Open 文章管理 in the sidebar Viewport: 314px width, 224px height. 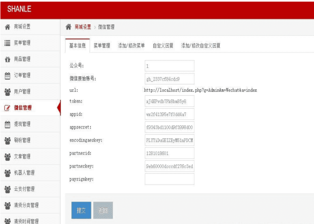click(30, 157)
